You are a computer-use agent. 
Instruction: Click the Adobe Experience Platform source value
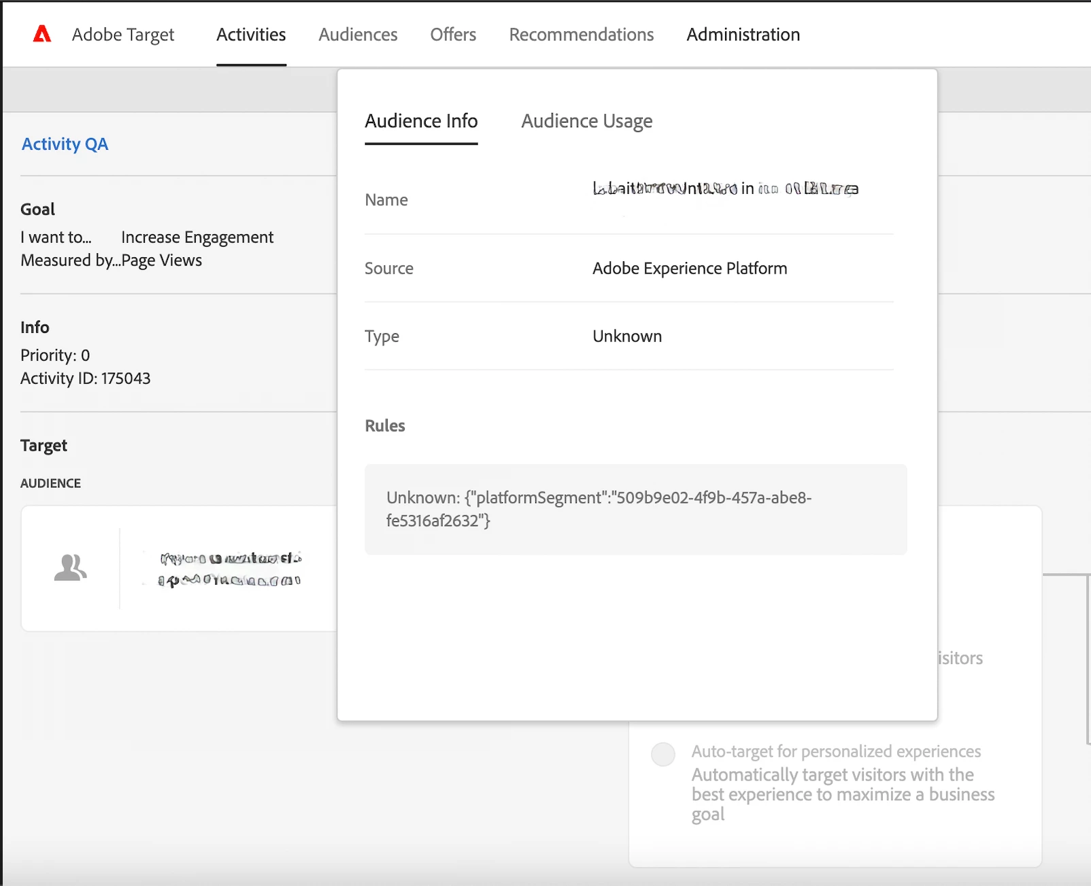click(690, 268)
